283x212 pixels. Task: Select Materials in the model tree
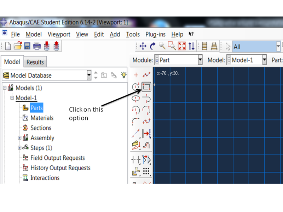point(43,118)
